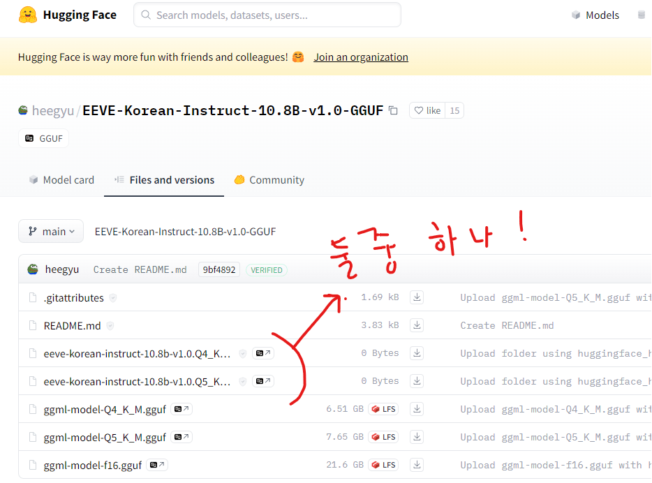Click safety scan icon next to .gitattributes

tap(112, 298)
